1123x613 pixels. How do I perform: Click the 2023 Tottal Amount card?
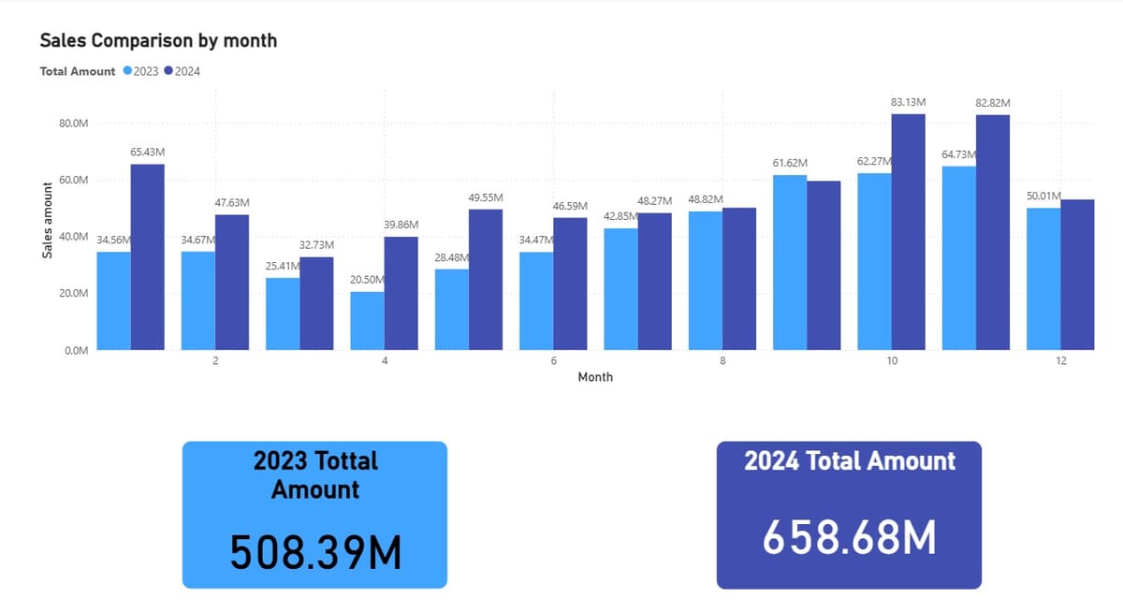coord(314,515)
